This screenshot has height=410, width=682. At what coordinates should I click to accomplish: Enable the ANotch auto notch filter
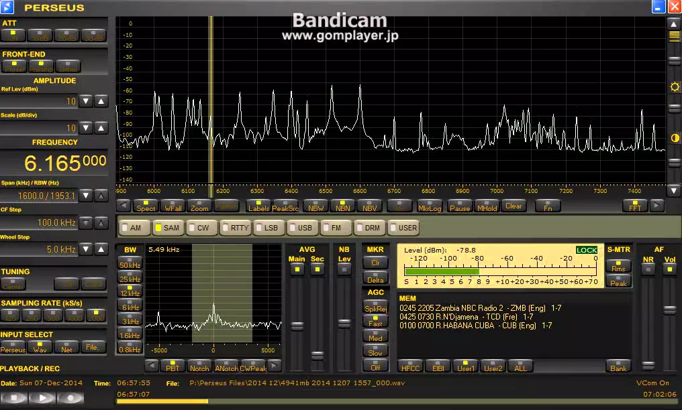pyautogui.click(x=226, y=366)
